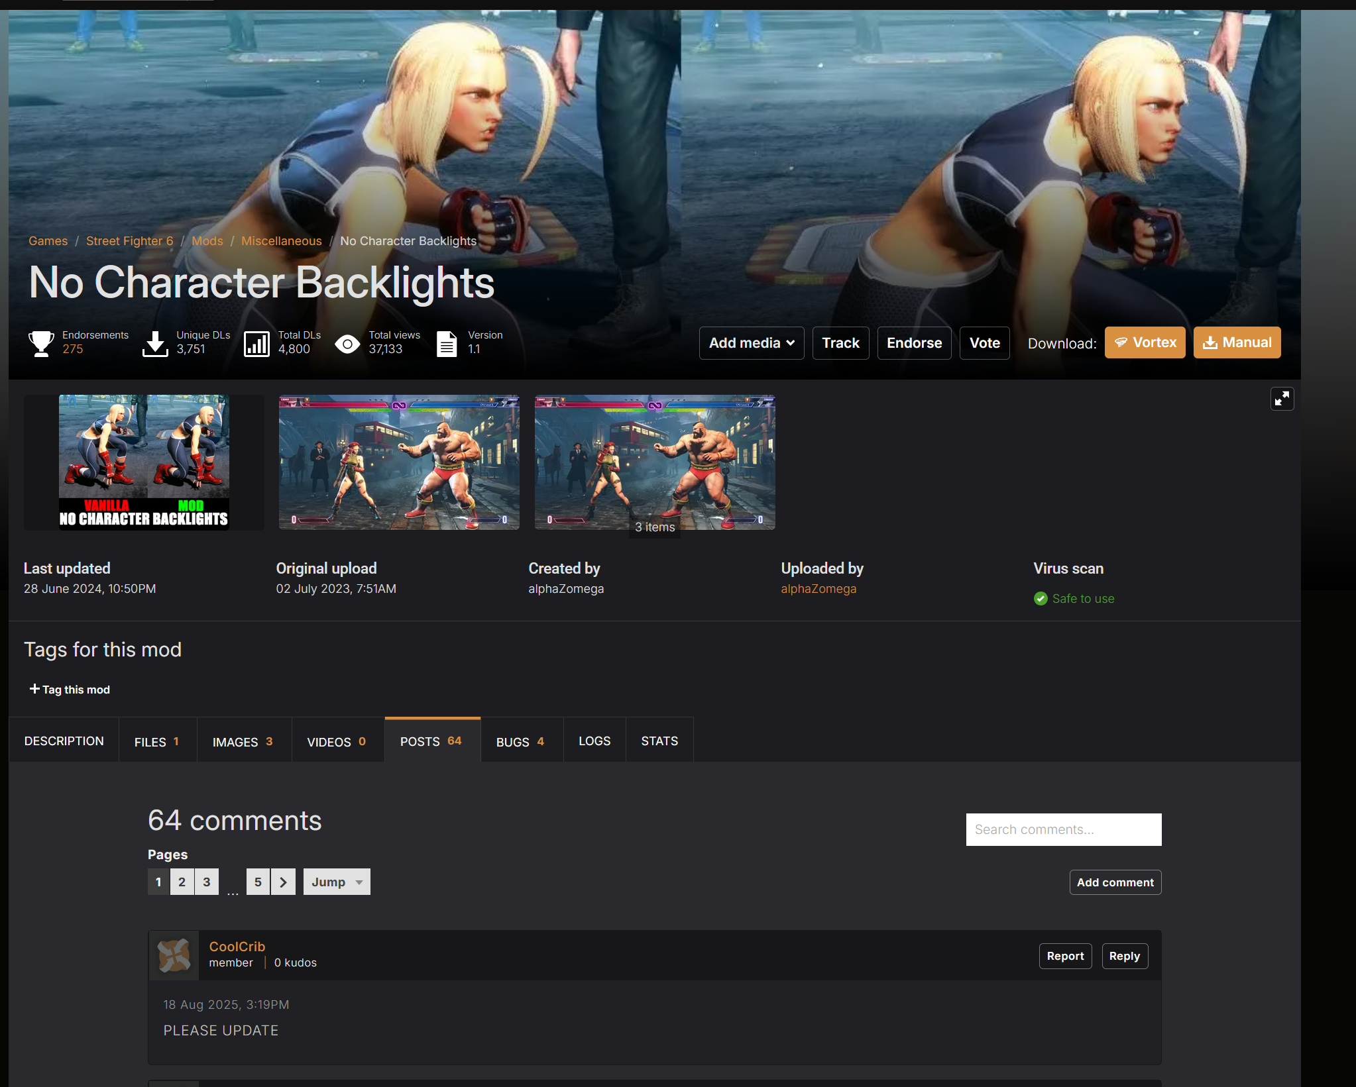Click the total downloads bar chart icon
Viewport: 1356px width, 1087px height.
[256, 343]
